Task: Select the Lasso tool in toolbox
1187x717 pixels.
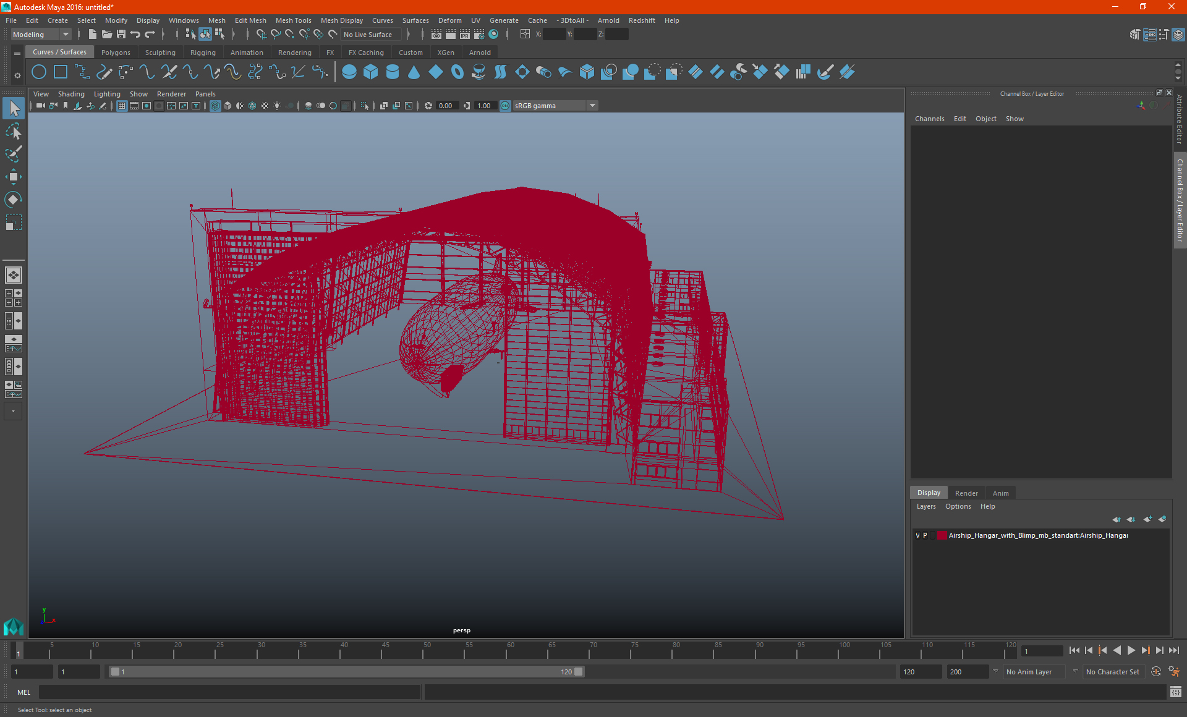Action: click(13, 132)
